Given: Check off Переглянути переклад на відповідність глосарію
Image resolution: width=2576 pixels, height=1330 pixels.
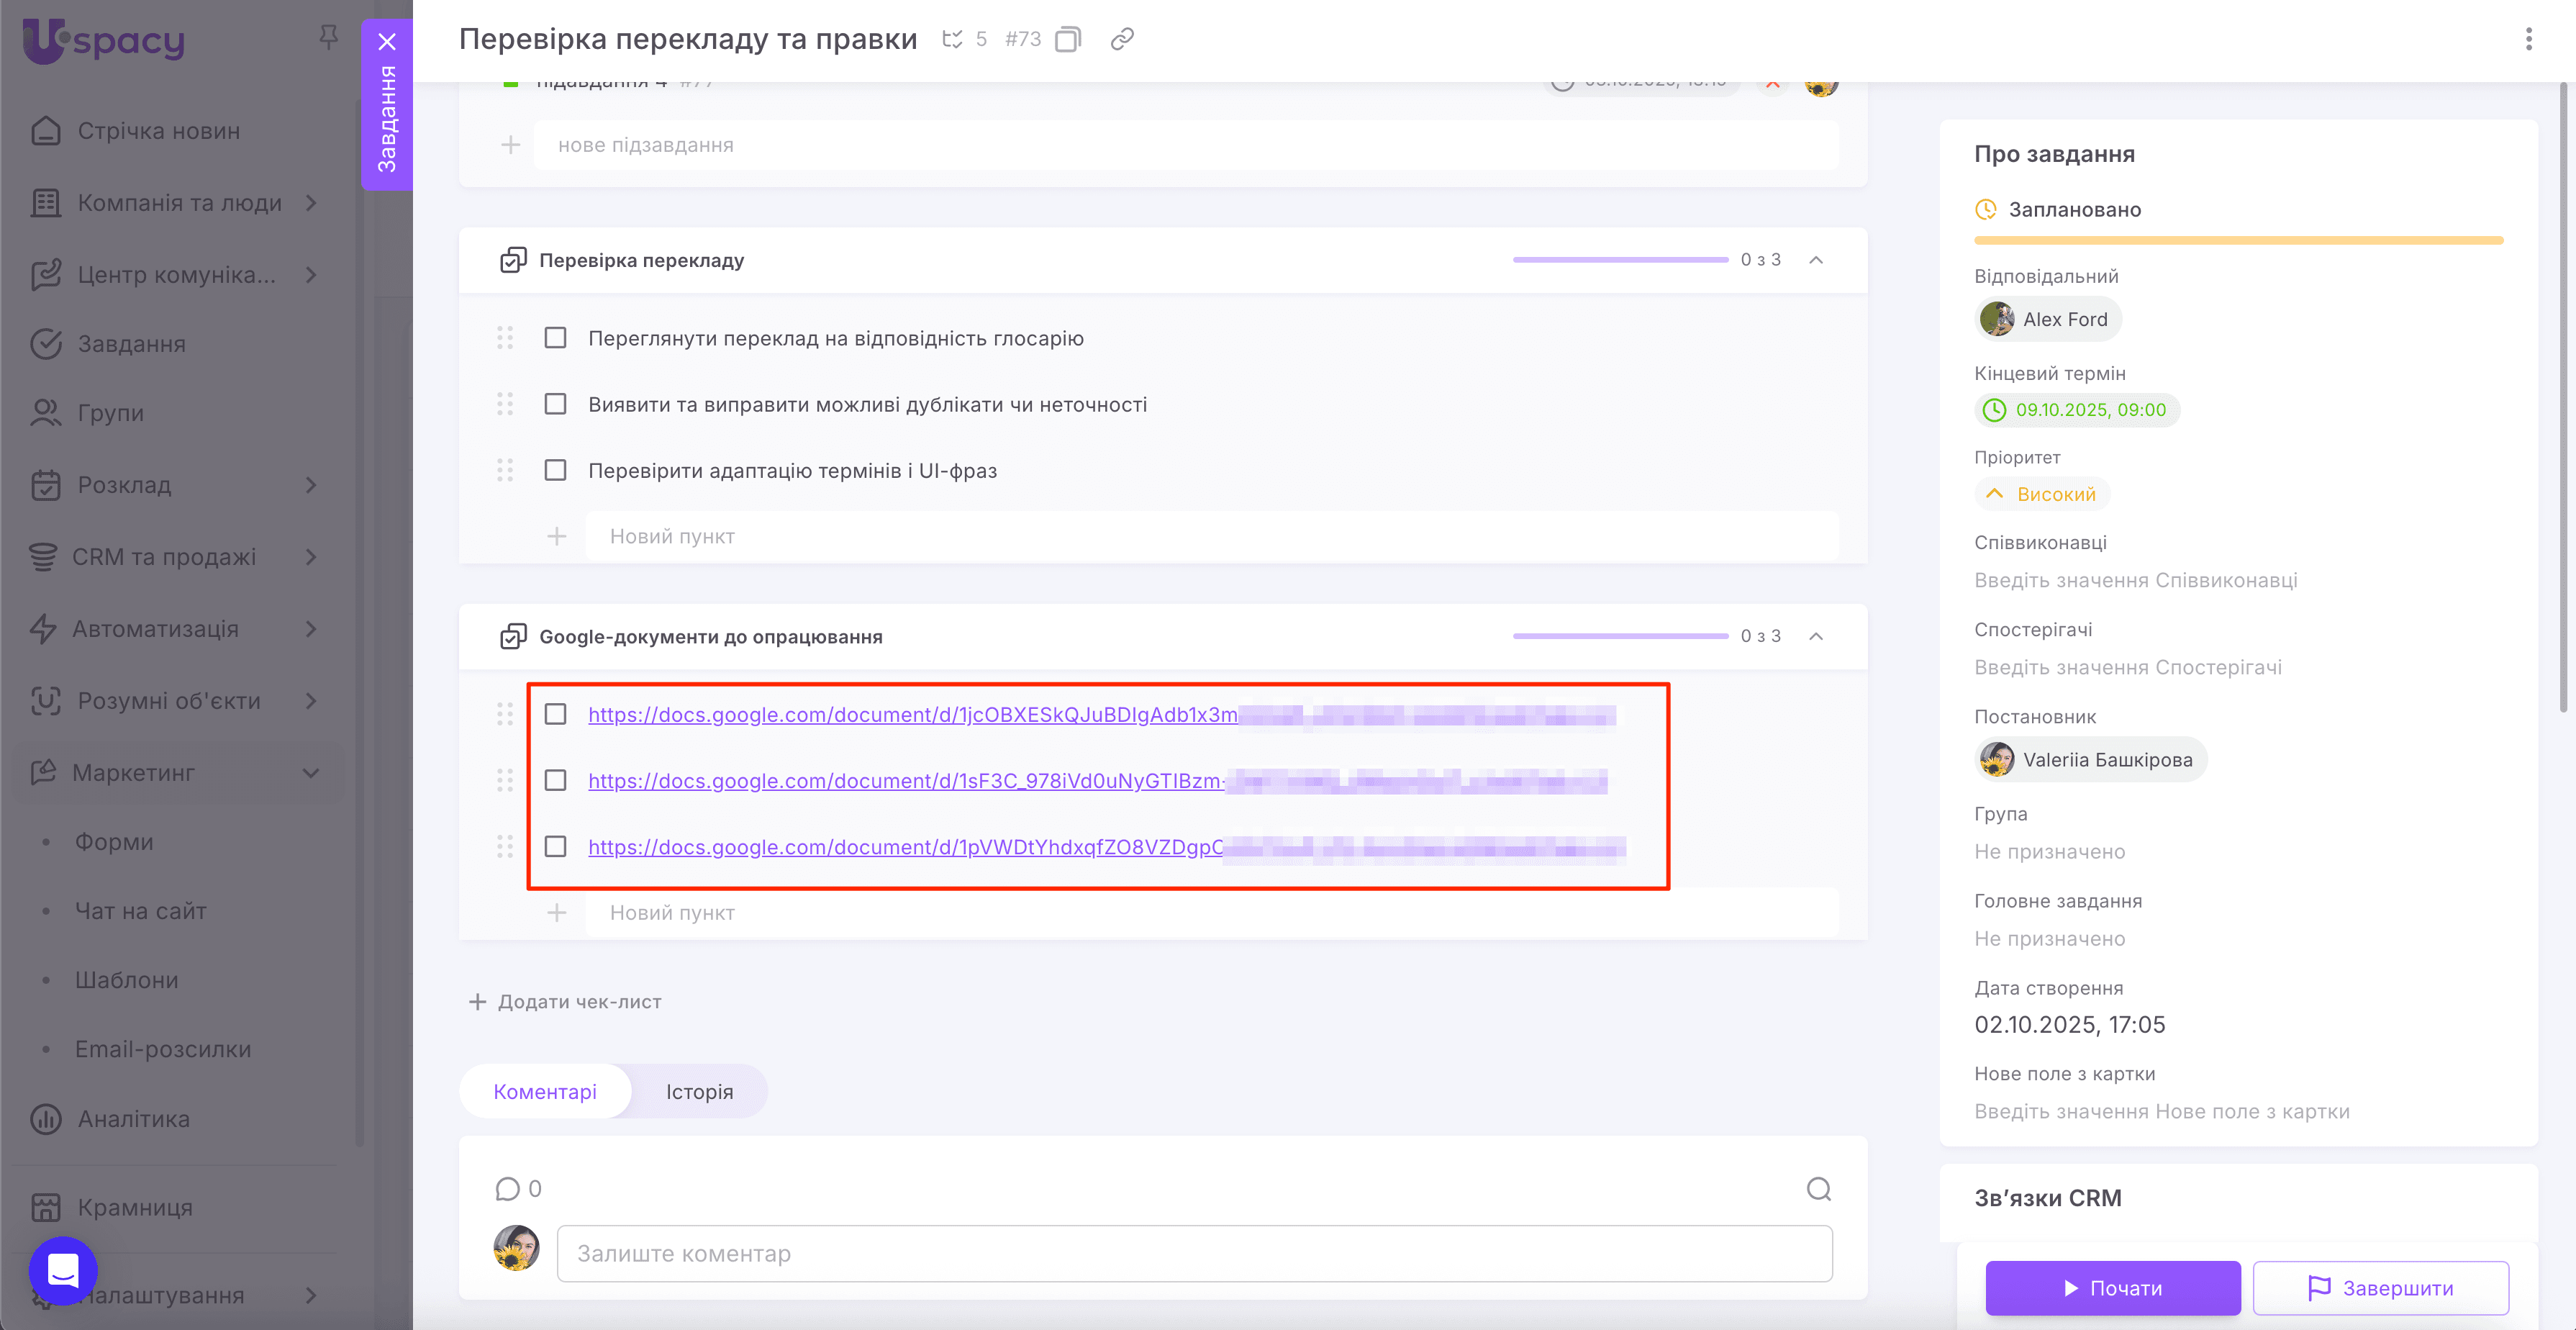Looking at the screenshot, I should [555, 338].
